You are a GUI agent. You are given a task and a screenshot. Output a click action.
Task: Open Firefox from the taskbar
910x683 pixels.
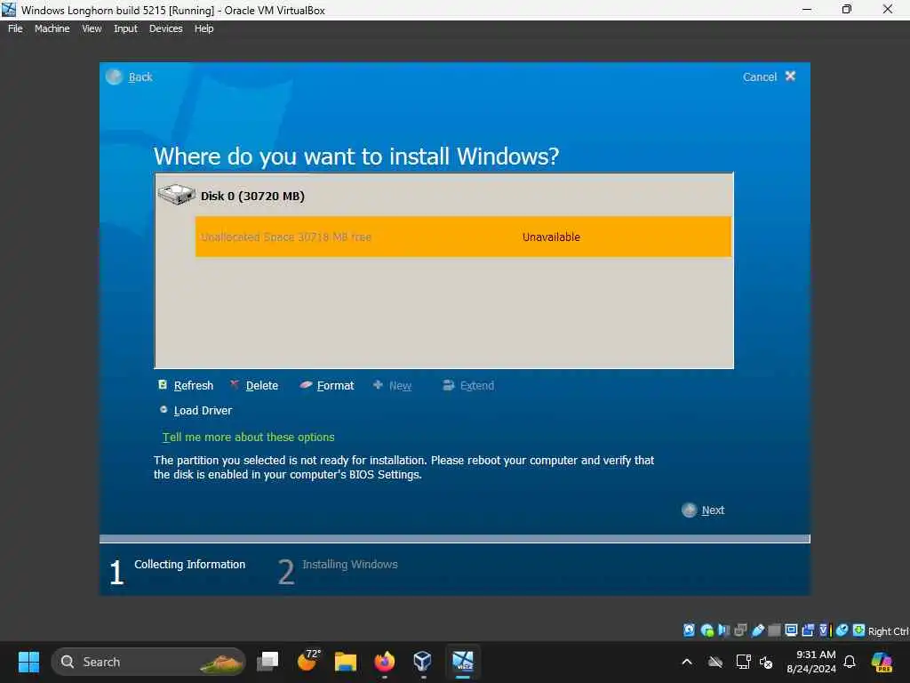point(384,662)
